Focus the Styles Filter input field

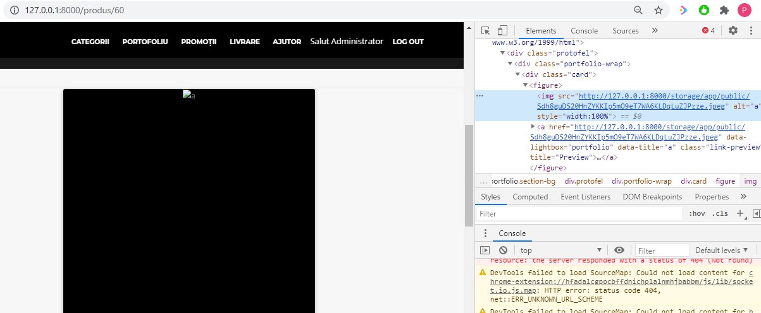[580, 214]
